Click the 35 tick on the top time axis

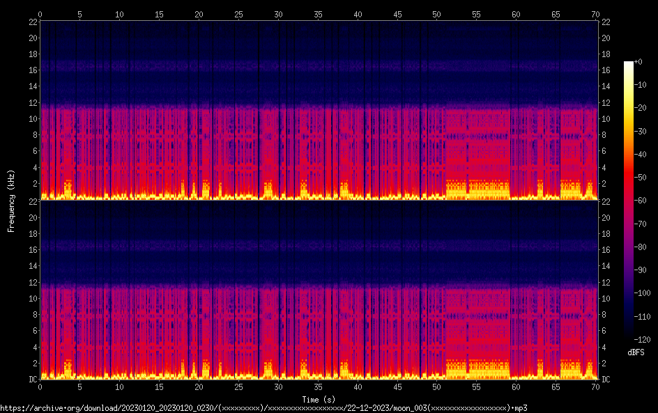(319, 14)
